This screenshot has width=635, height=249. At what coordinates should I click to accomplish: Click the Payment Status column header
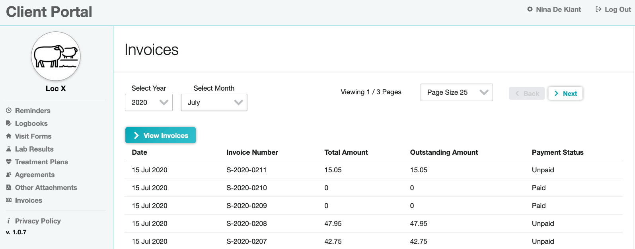coord(558,152)
